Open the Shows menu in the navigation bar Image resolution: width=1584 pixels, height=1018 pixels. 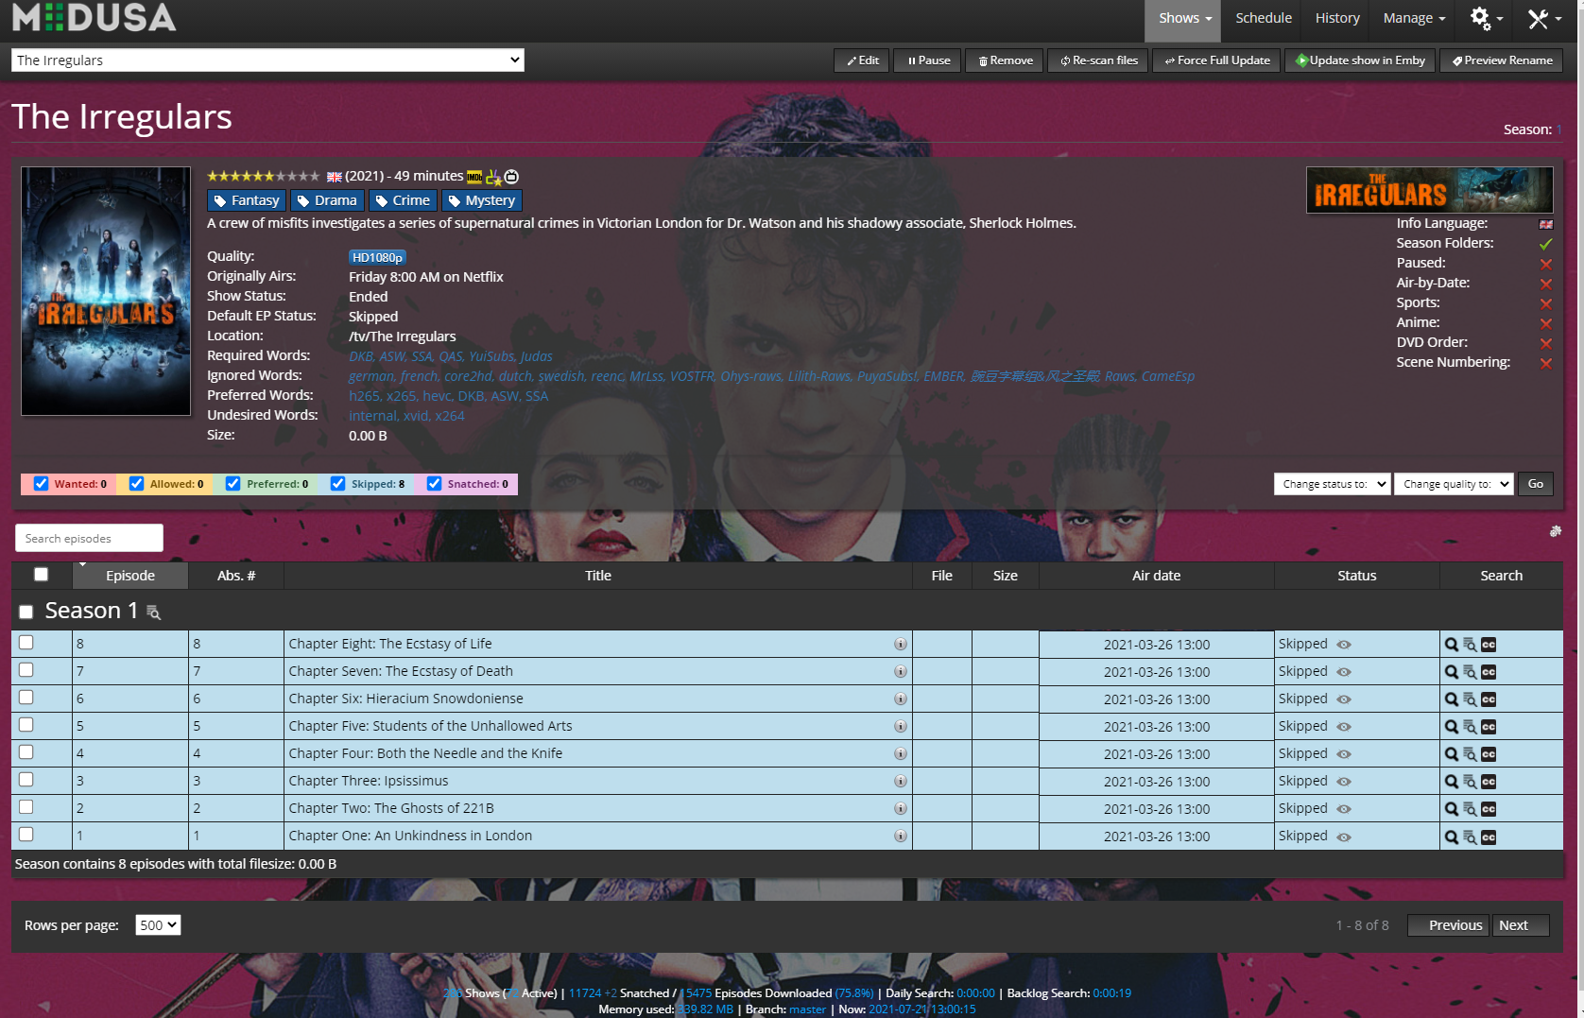click(x=1182, y=18)
